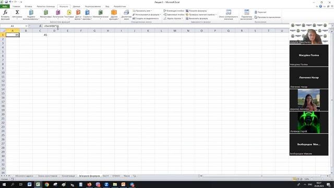Click the fx button beside the formula bar
This screenshot has height=188, width=334.
click(40, 26)
